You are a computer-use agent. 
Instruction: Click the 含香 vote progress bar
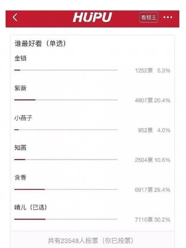click(66, 189)
